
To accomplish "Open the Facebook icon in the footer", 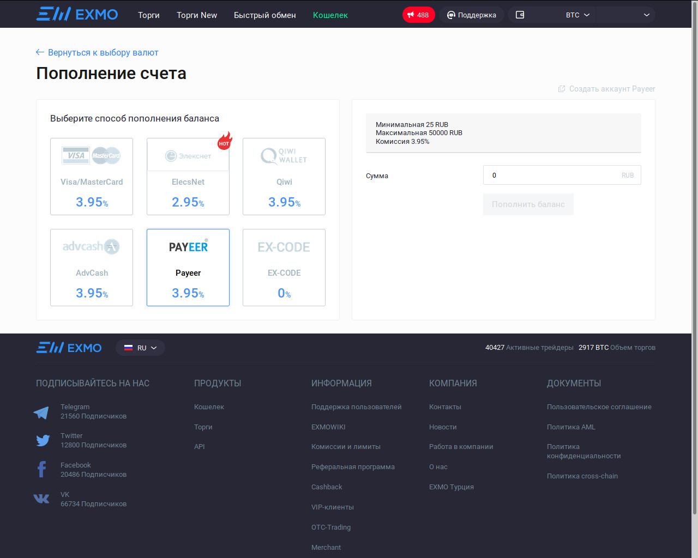I will pos(41,469).
